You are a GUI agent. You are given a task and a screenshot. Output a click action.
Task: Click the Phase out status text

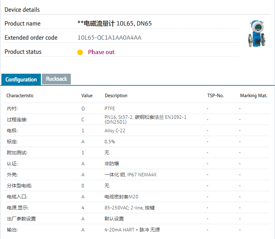tap(101, 52)
